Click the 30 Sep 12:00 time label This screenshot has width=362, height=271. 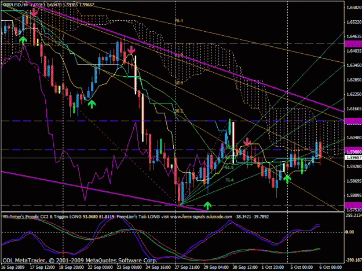[245, 268]
